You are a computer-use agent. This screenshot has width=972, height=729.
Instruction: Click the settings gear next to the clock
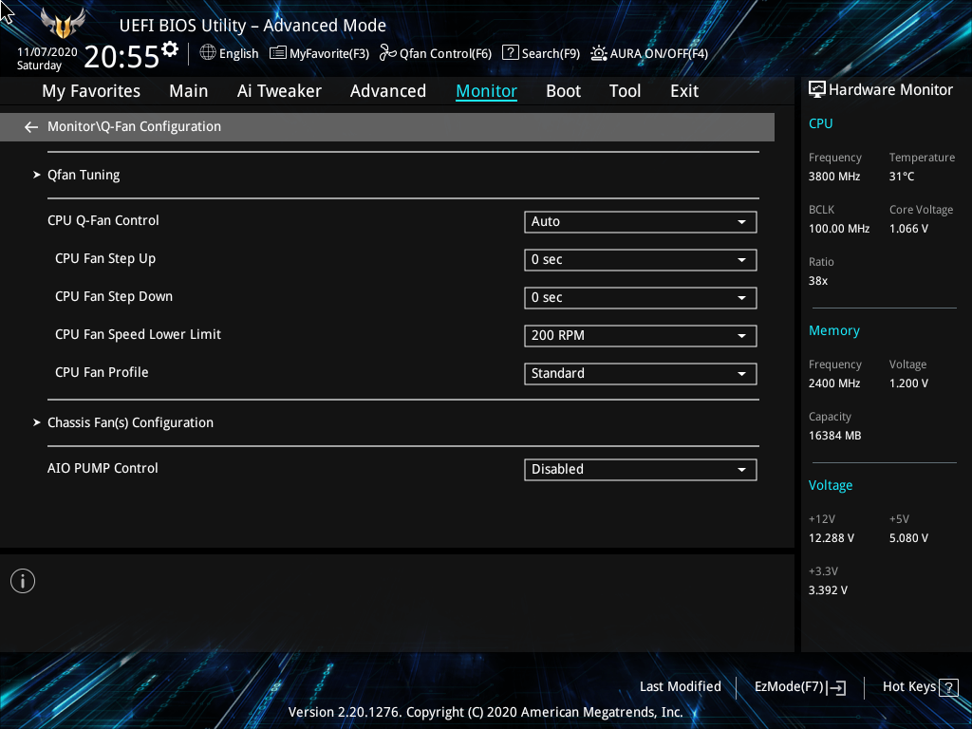[170, 49]
